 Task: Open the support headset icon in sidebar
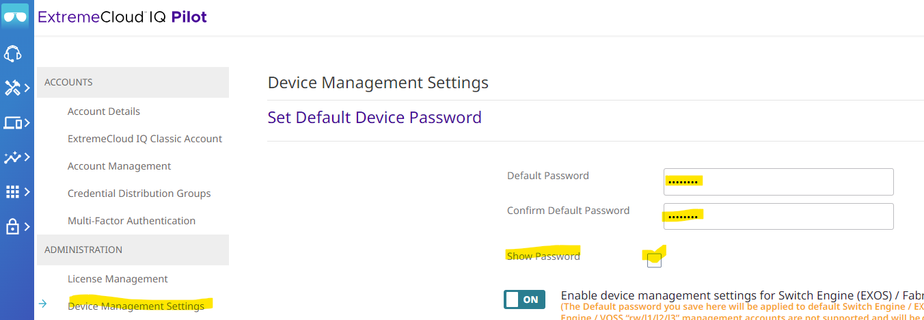click(12, 53)
